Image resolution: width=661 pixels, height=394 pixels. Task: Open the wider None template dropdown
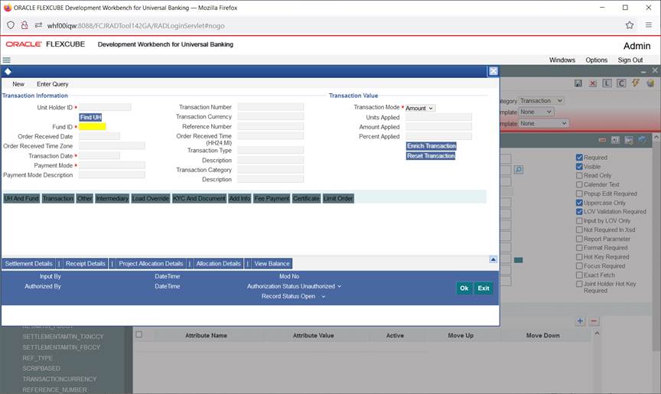coord(543,123)
